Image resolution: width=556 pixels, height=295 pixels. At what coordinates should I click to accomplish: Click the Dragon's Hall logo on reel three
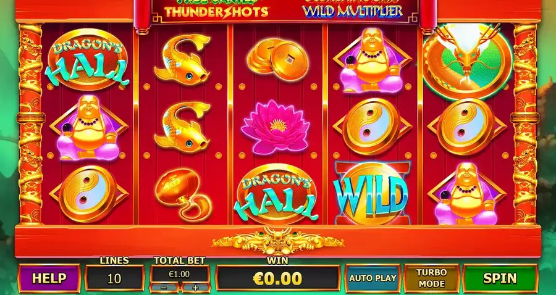(x=277, y=194)
